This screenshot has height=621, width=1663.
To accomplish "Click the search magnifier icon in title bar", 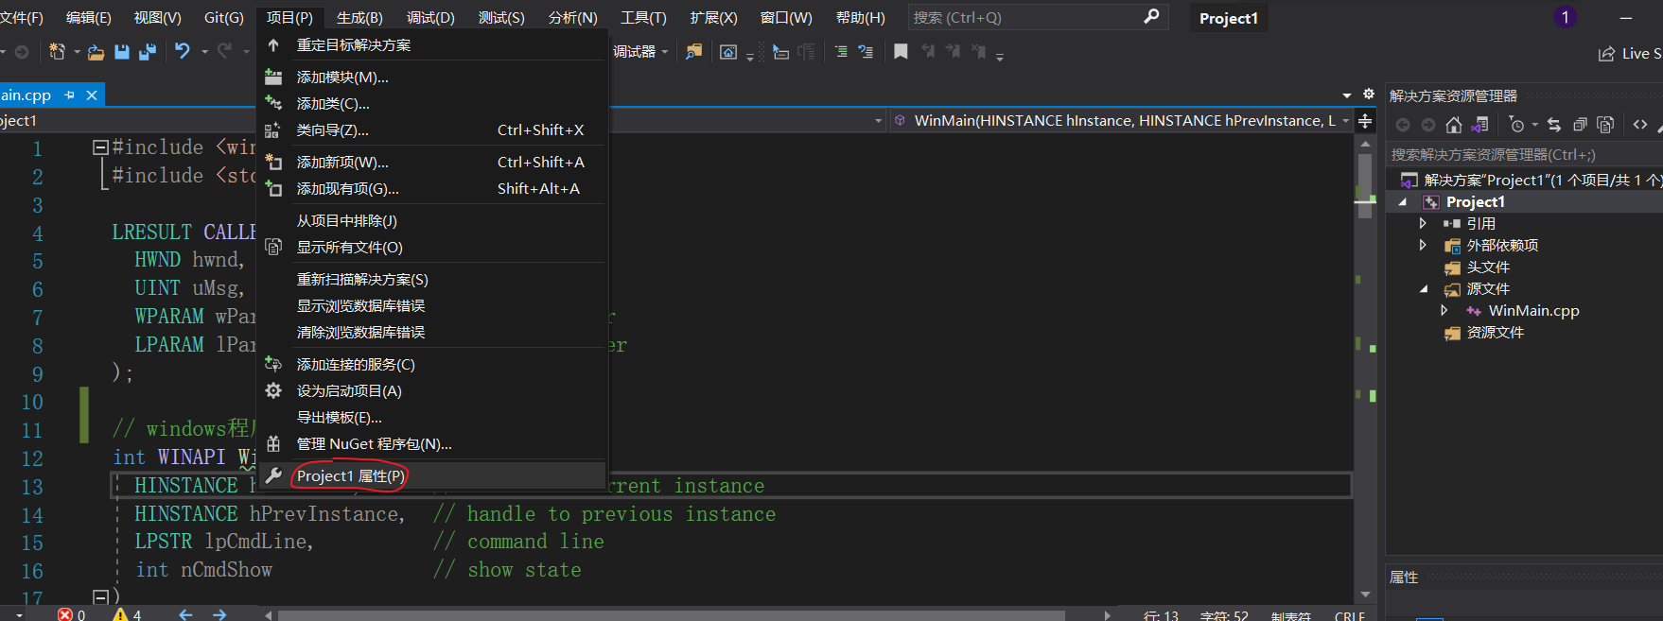I will 1151,17.
